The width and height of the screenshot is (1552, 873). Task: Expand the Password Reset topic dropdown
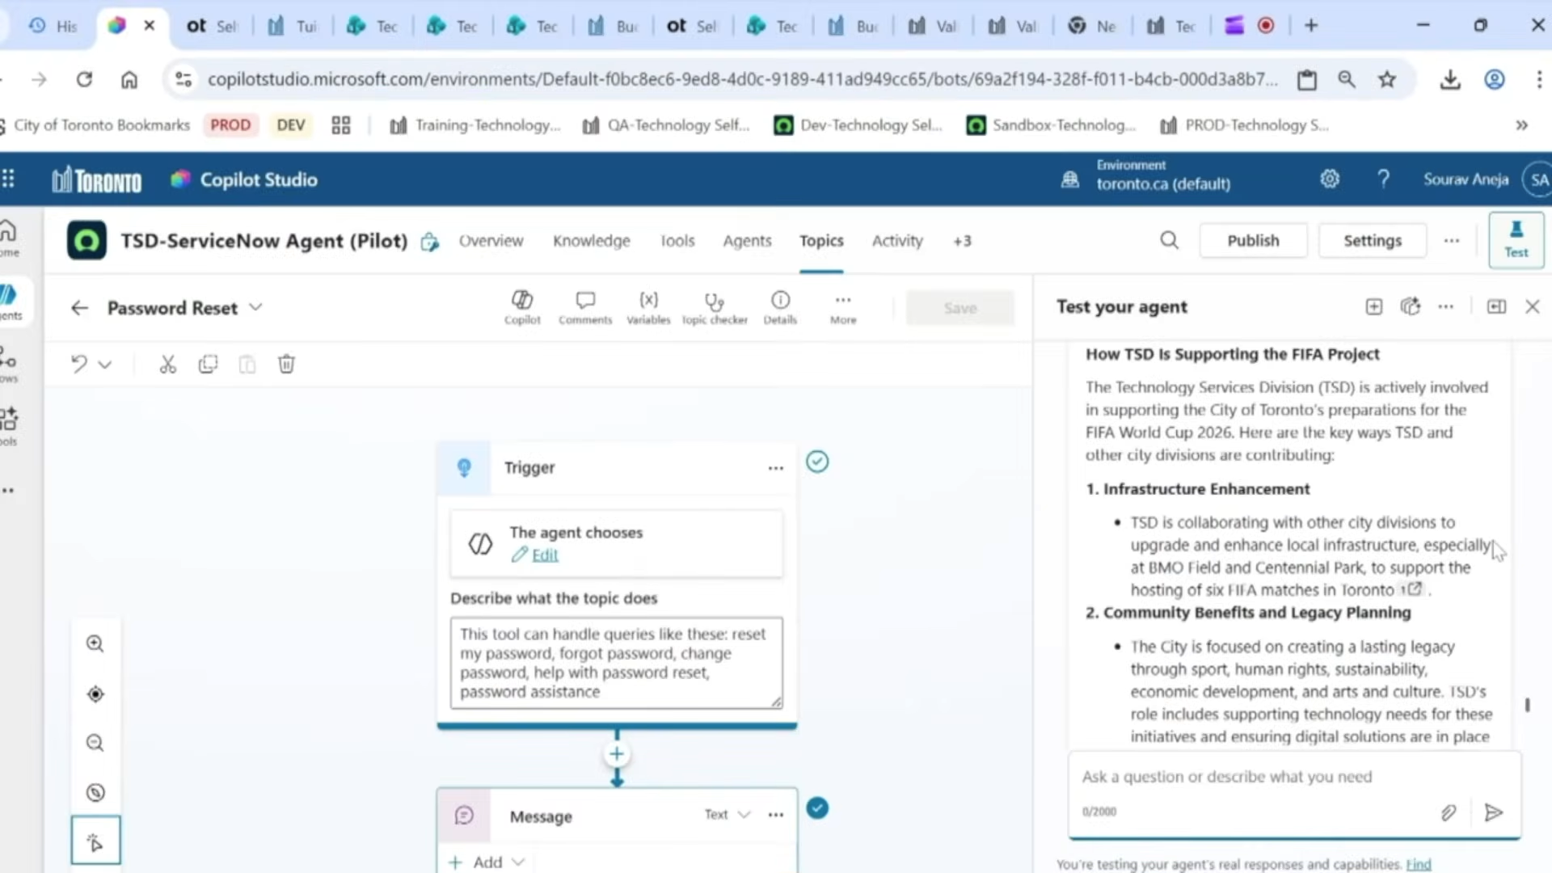(x=256, y=307)
